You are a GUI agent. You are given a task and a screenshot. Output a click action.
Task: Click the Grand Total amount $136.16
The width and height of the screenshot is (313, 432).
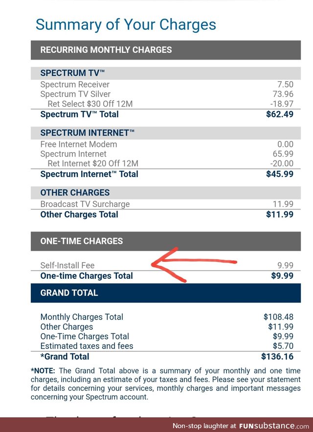pos(277,357)
